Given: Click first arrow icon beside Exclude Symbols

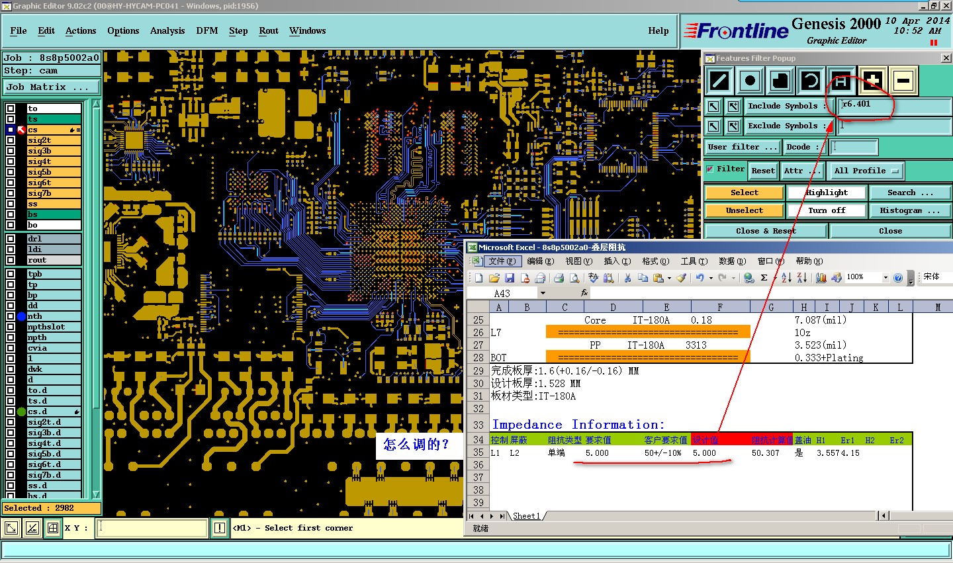Looking at the screenshot, I should click(x=713, y=126).
